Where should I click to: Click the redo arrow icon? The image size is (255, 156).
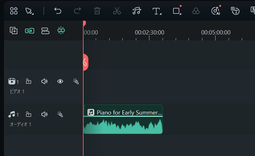(77, 11)
